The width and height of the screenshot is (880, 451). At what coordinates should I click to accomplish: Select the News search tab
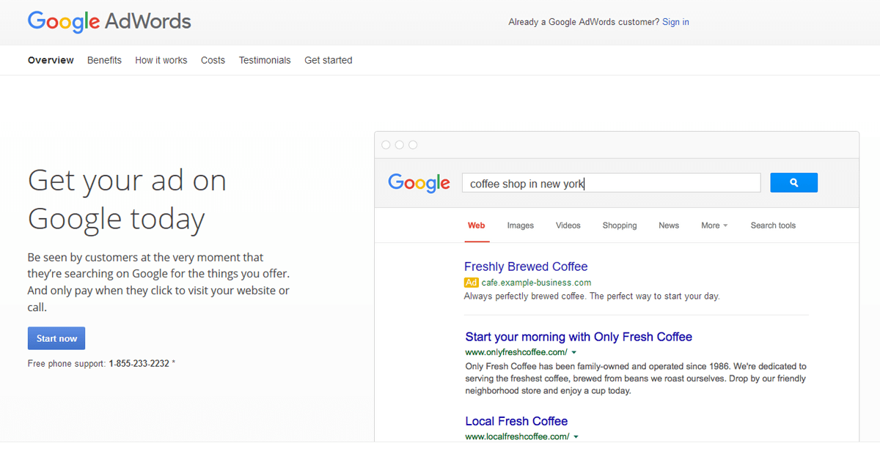[669, 225]
